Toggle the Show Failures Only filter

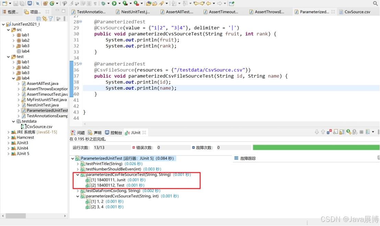click(329, 131)
